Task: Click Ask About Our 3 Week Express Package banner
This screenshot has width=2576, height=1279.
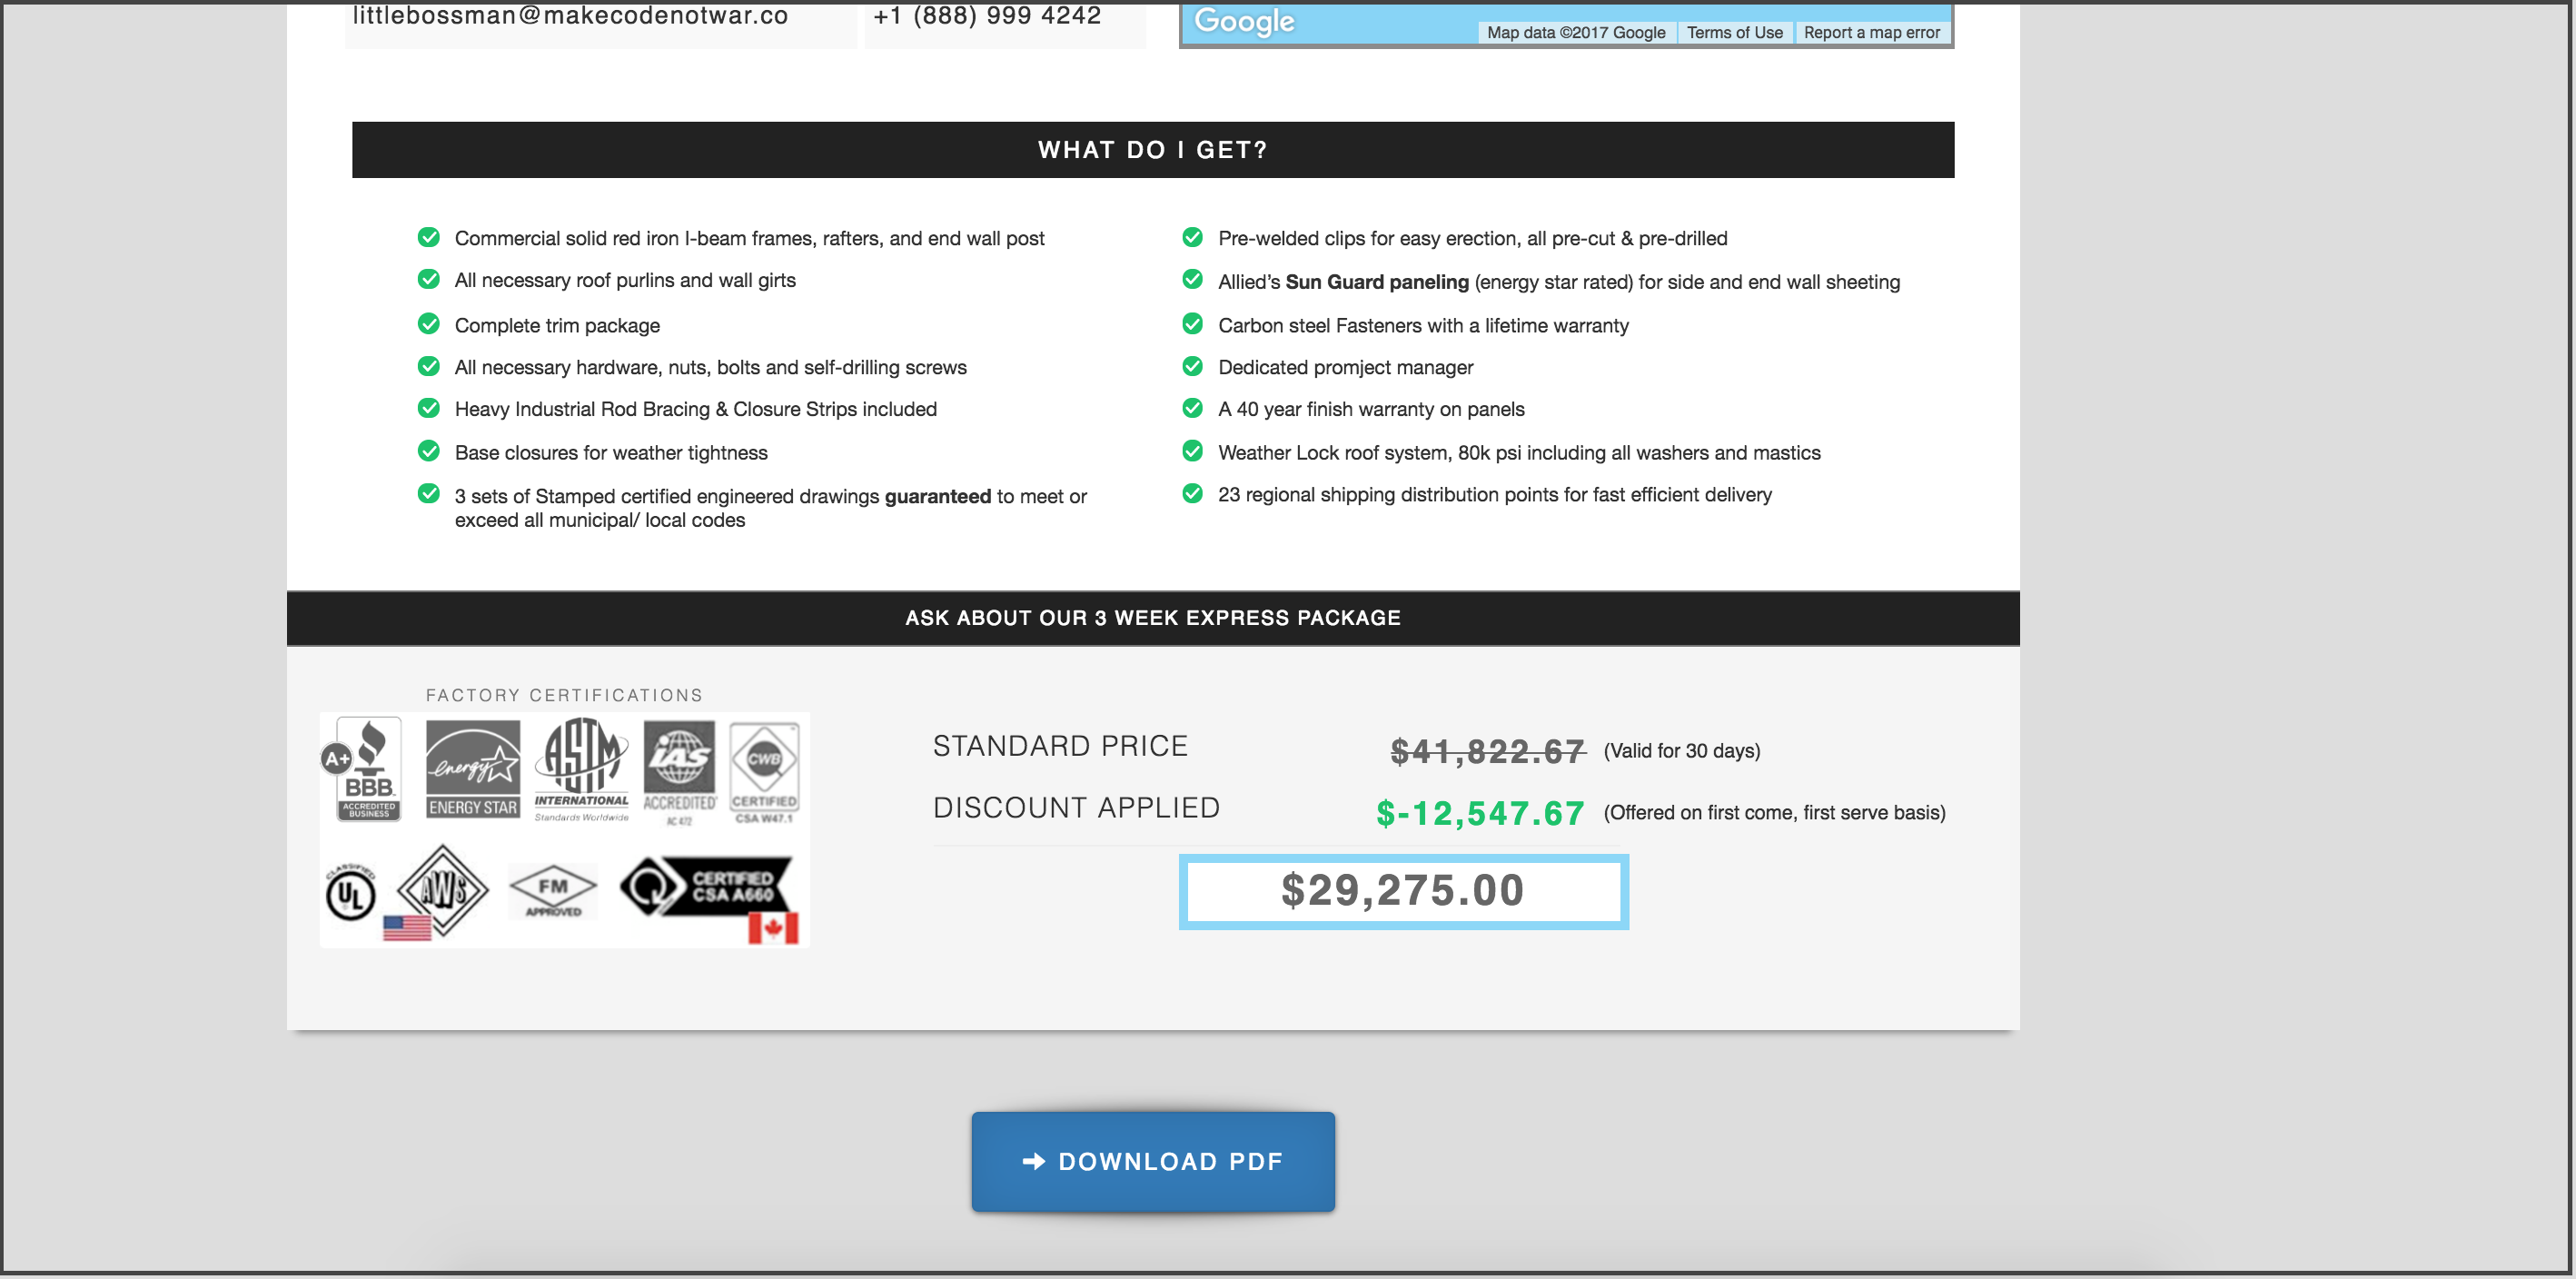Action: click(x=1153, y=618)
